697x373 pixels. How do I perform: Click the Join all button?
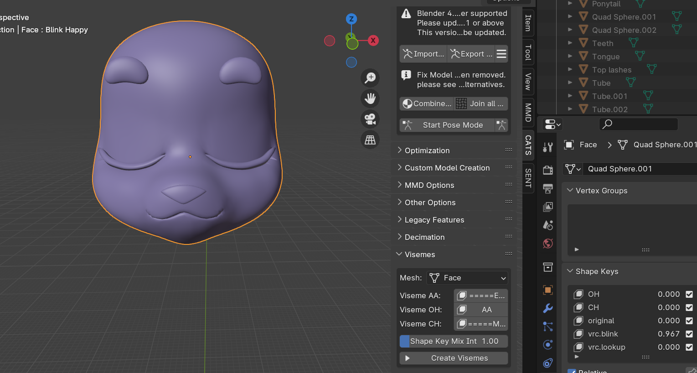coord(481,104)
